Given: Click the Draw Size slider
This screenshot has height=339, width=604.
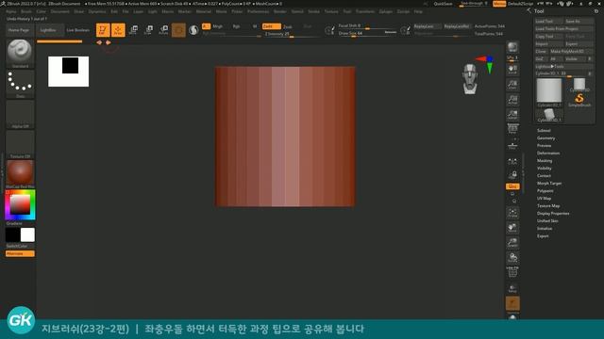Looking at the screenshot, I should pos(367,34).
